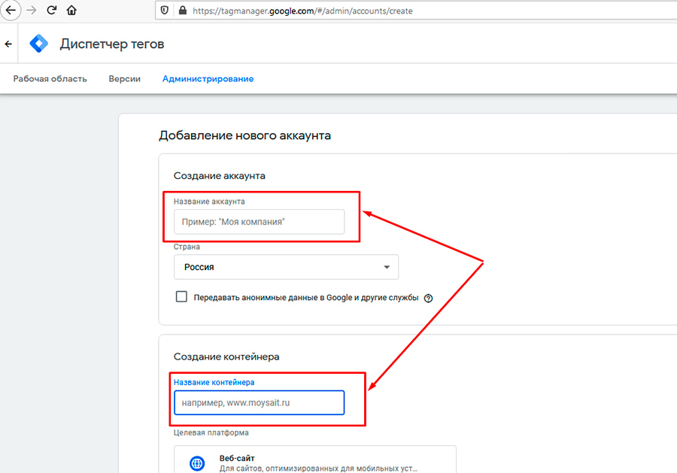Click the Название контейнера input field
The height and width of the screenshot is (473, 677).
click(261, 402)
